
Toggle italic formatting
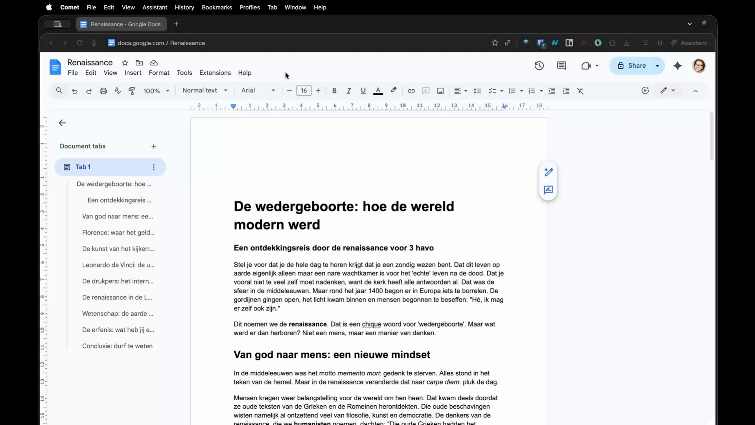(x=348, y=91)
